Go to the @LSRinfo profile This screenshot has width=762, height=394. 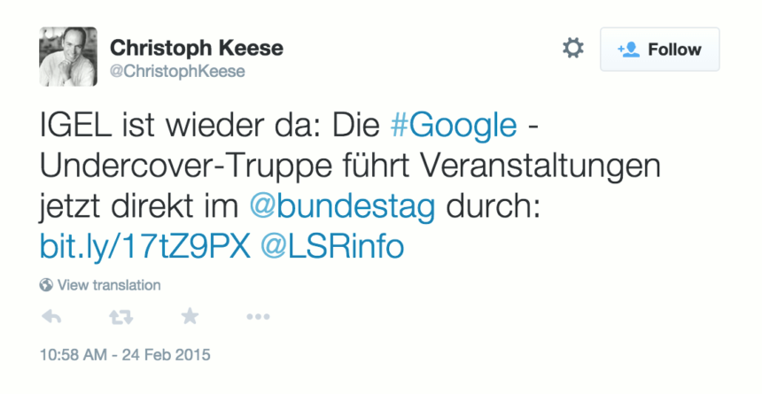(x=331, y=247)
